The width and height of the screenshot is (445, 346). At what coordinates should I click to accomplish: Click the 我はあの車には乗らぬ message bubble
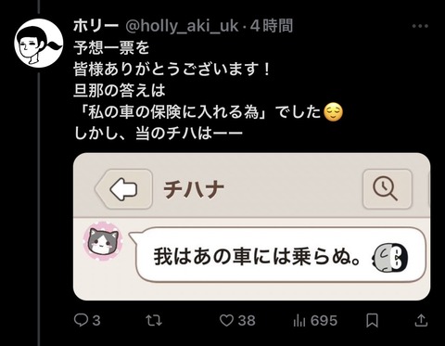coord(278,255)
